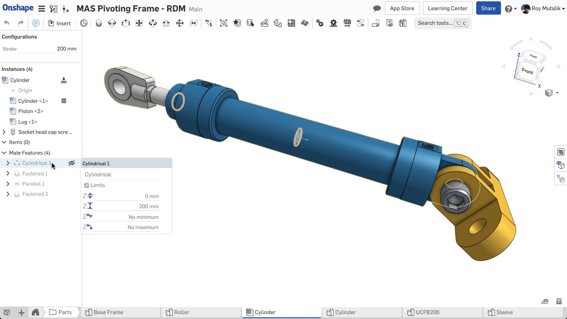Switch to the UCFB206 tab

pos(442,312)
